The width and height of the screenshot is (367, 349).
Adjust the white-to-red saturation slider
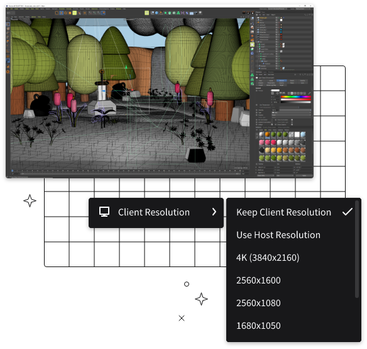coord(295,100)
